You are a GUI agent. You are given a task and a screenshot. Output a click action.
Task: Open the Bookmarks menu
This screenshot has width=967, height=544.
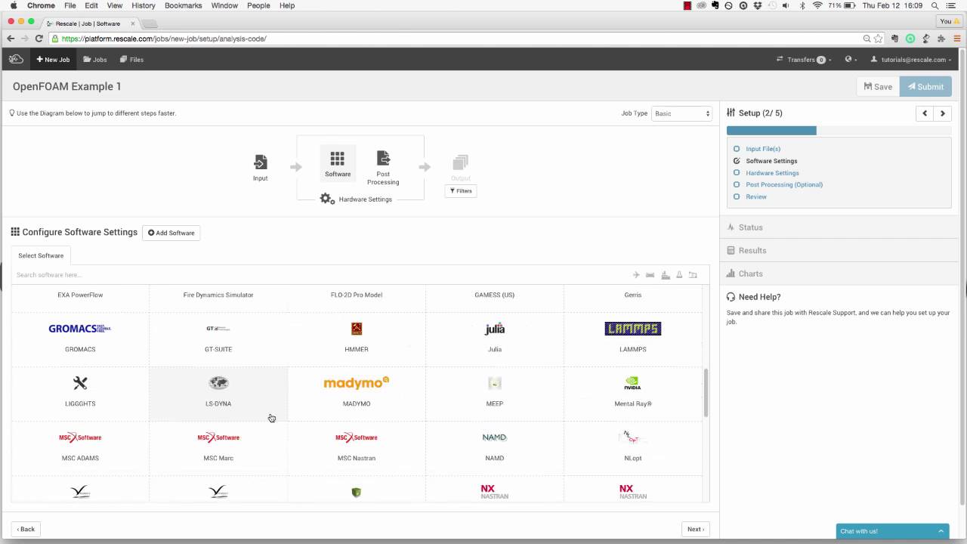(x=183, y=5)
